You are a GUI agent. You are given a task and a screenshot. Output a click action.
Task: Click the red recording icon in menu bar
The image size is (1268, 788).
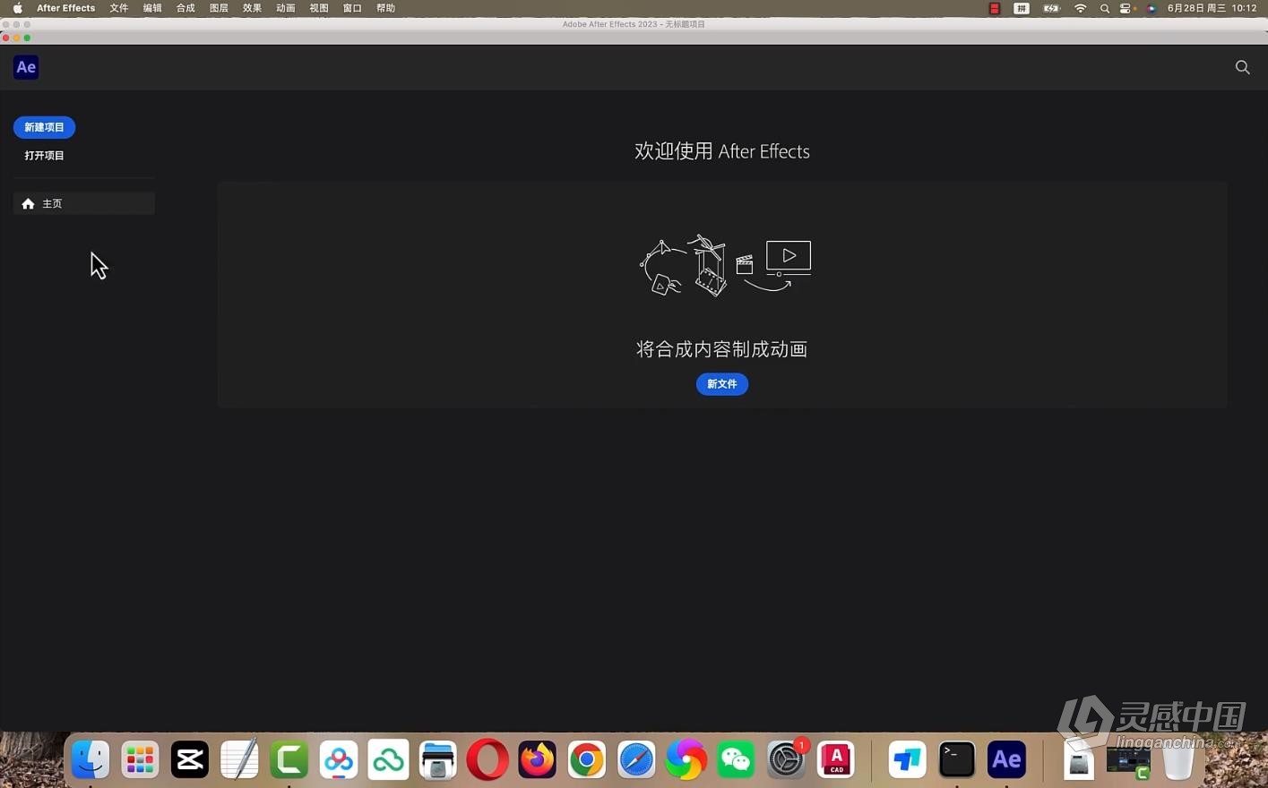point(994,8)
